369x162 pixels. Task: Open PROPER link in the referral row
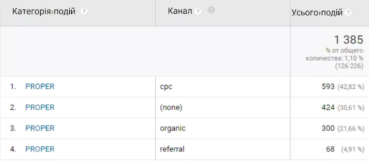pos(40,149)
